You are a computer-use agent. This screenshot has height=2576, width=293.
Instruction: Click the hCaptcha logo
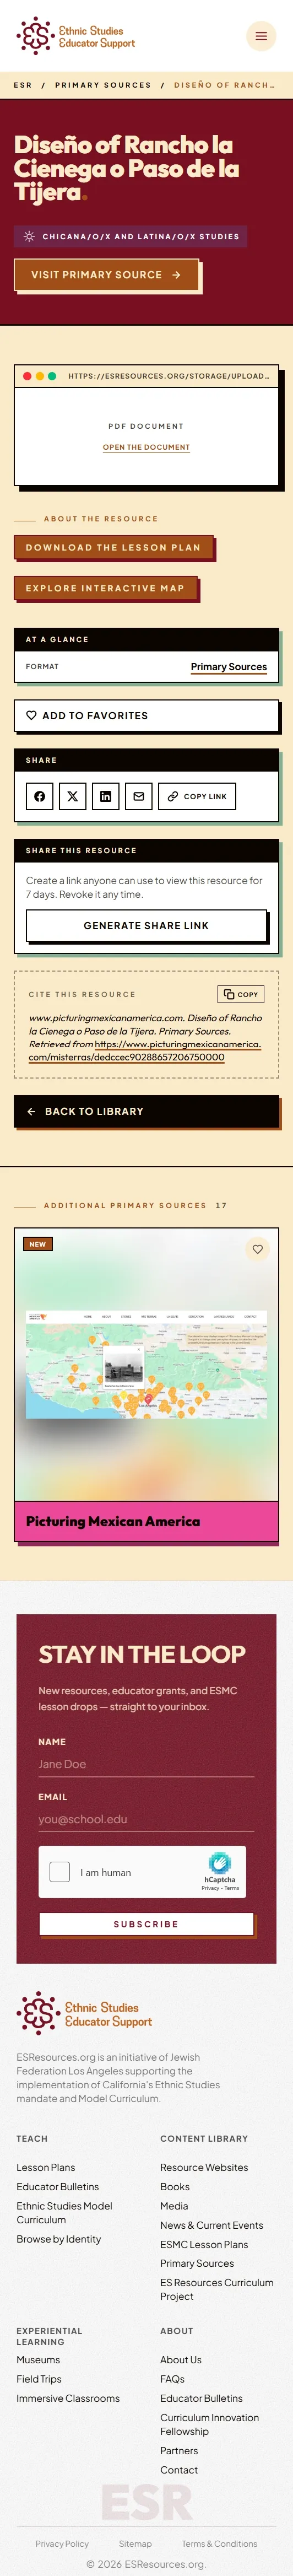[x=220, y=1863]
